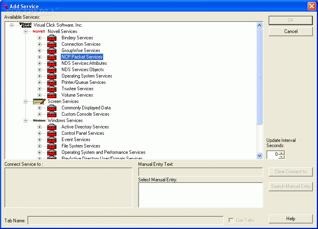The height and width of the screenshot is (229, 318).
Task: Expand the Volume Services node
Action: coord(39,95)
